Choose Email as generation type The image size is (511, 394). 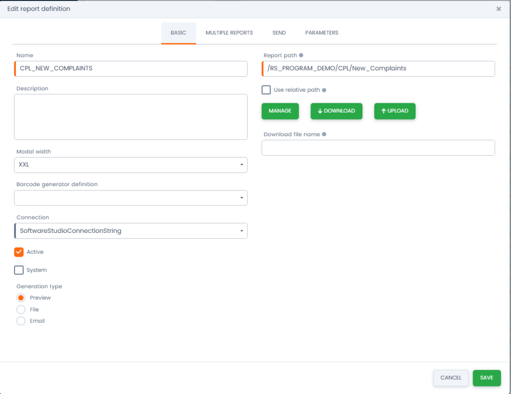(21, 321)
